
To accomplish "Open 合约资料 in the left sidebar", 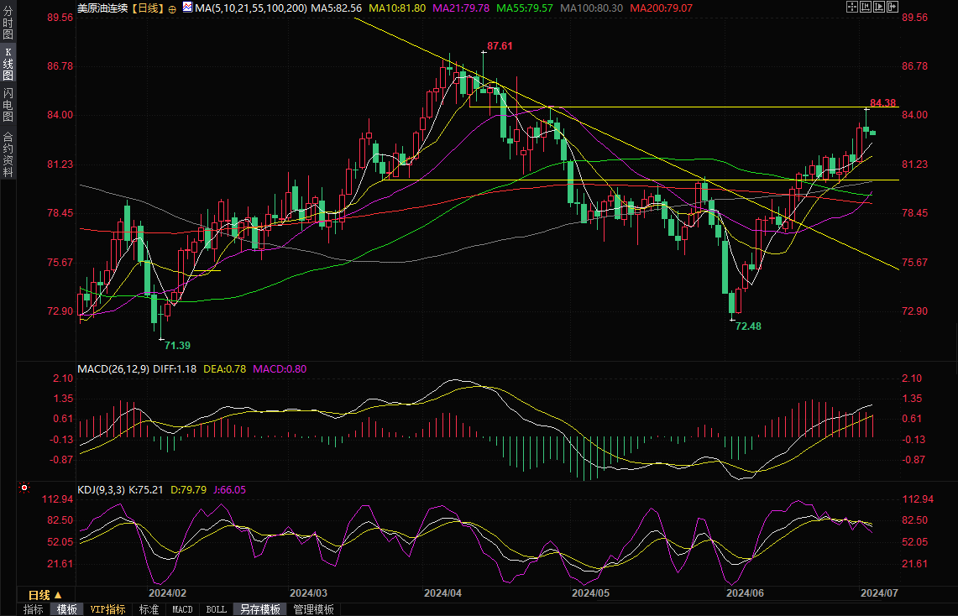I will pyautogui.click(x=8, y=154).
